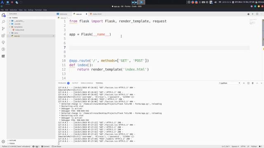Click the notifications bell in status bar
The width and height of the screenshot is (264, 148).
pos(260,146)
